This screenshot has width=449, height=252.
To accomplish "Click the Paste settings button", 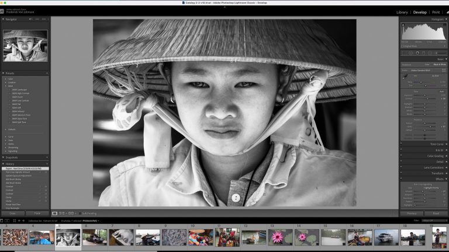I will pyautogui.click(x=37, y=213).
